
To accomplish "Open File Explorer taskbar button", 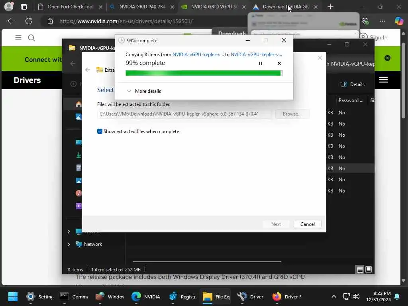I will point(216,296).
